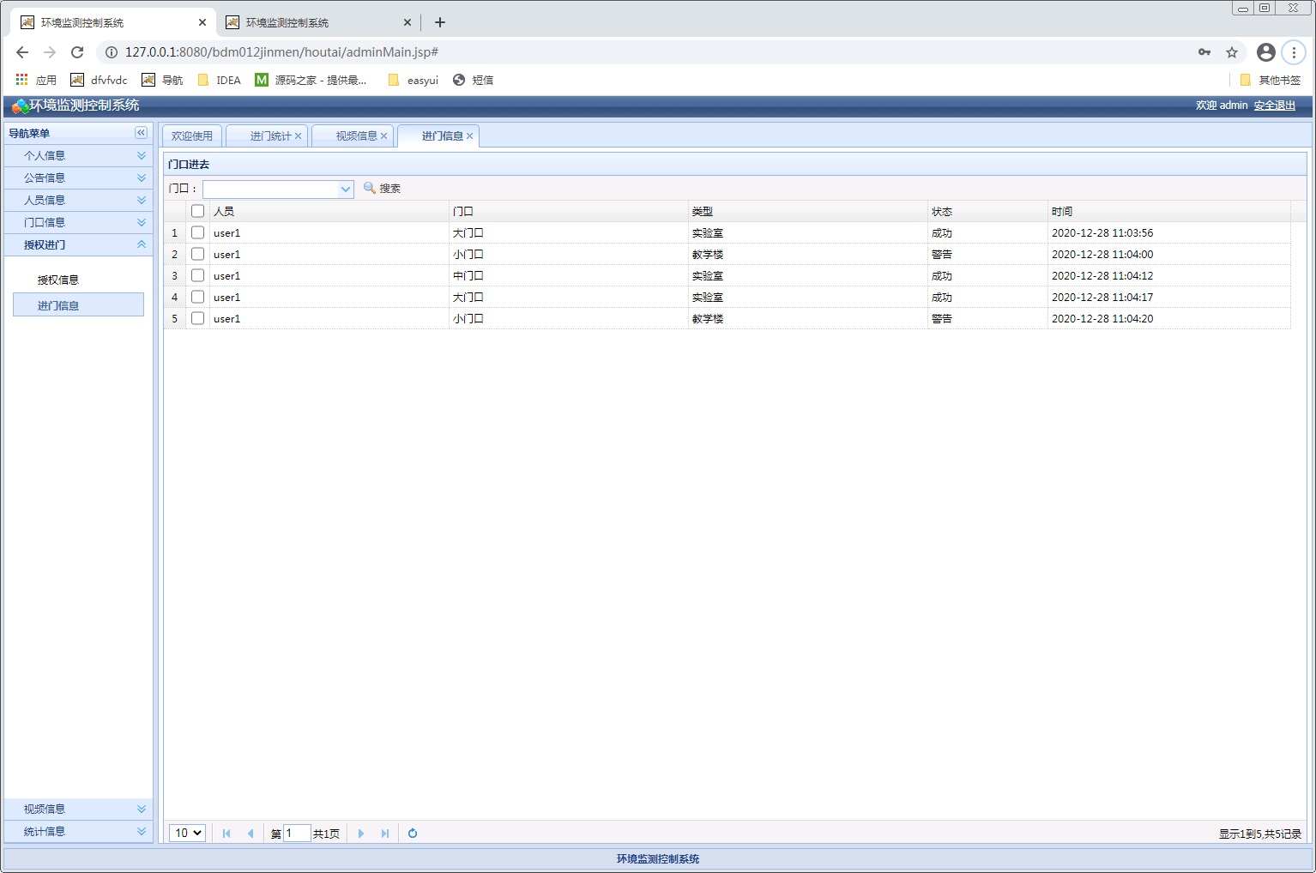
Task: Click the 门口 filter input field
Action: point(270,189)
